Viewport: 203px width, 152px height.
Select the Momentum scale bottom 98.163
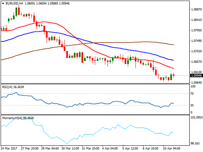pos(195,143)
